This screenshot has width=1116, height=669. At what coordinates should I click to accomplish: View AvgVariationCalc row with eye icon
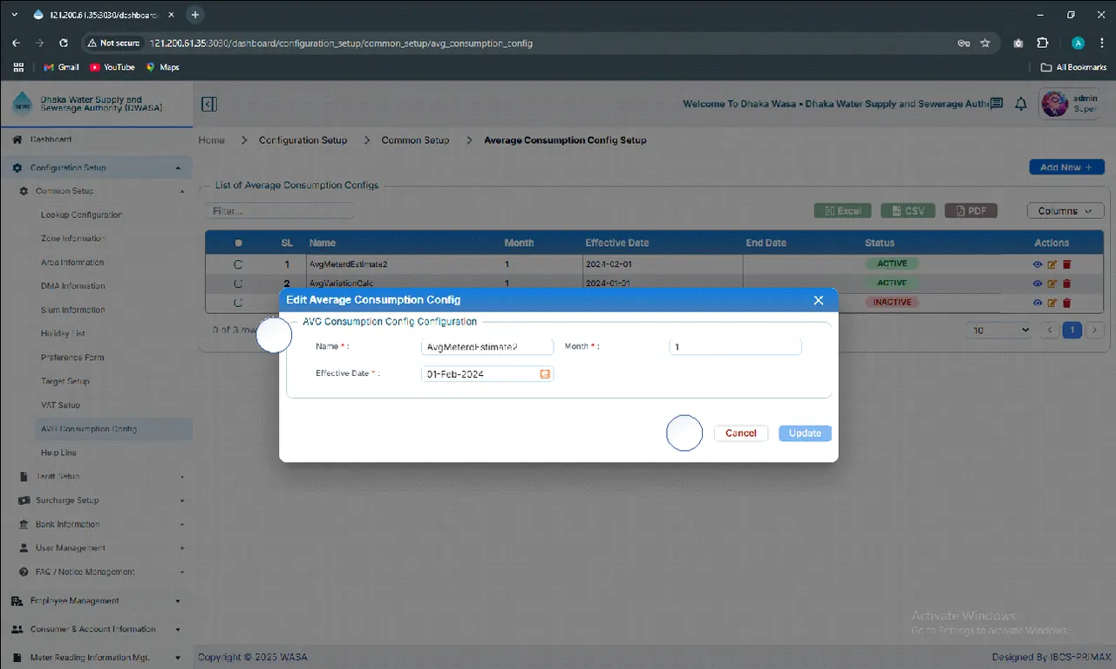pyautogui.click(x=1038, y=283)
